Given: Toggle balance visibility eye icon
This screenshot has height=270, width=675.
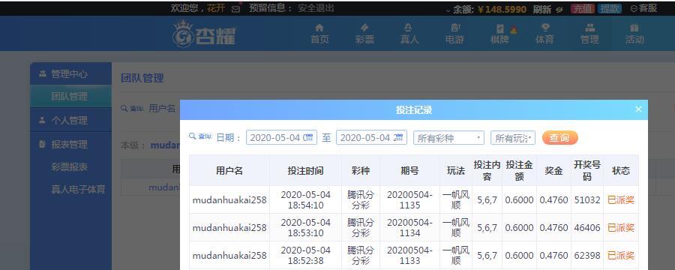Looking at the screenshot, I should pos(559,9).
